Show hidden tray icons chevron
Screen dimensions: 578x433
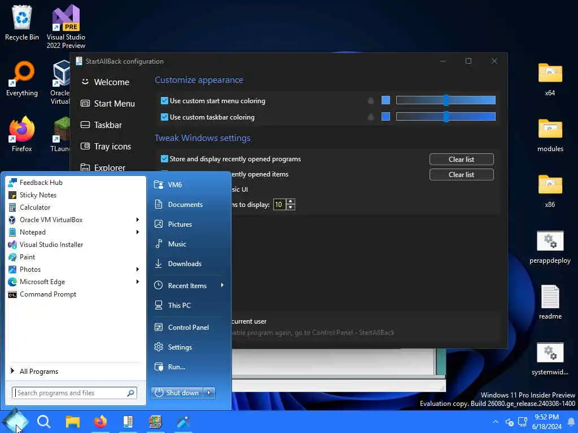(496, 422)
